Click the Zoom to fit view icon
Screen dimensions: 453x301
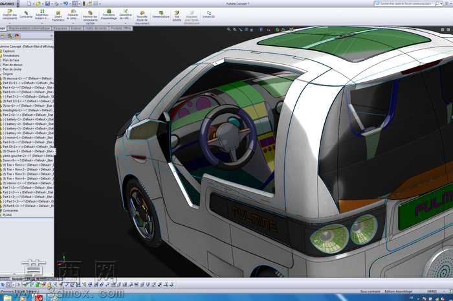pyautogui.click(x=229, y=30)
